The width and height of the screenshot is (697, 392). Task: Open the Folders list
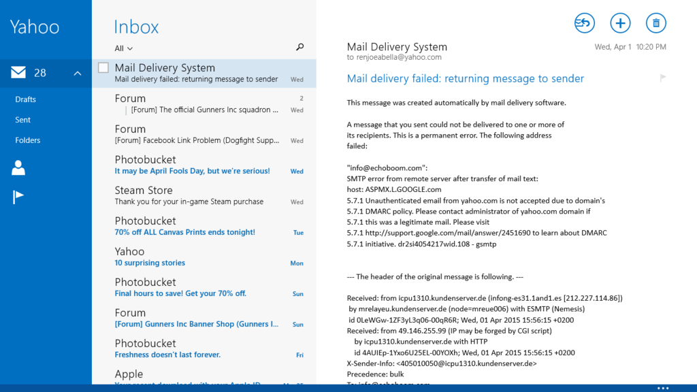[27, 140]
